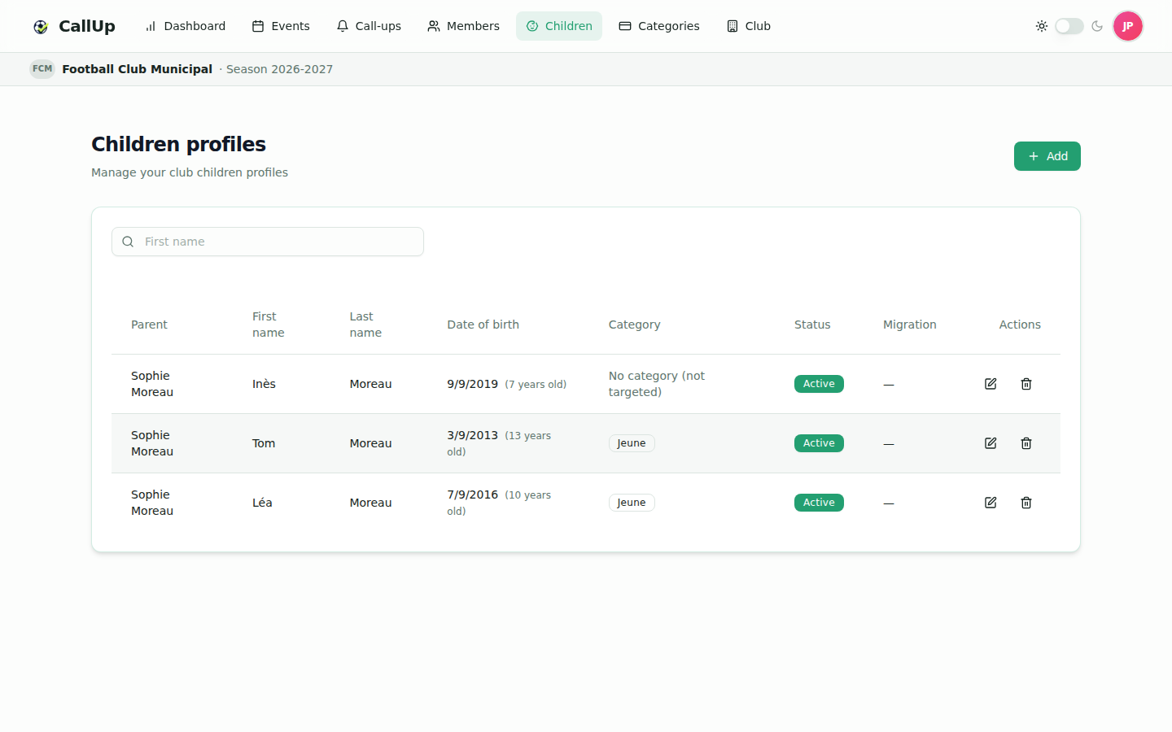
Task: Edit Léa Moreau's profile
Action: tap(991, 503)
